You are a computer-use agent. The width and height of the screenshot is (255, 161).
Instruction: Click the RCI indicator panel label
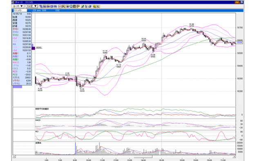pyautogui.click(x=37, y=132)
